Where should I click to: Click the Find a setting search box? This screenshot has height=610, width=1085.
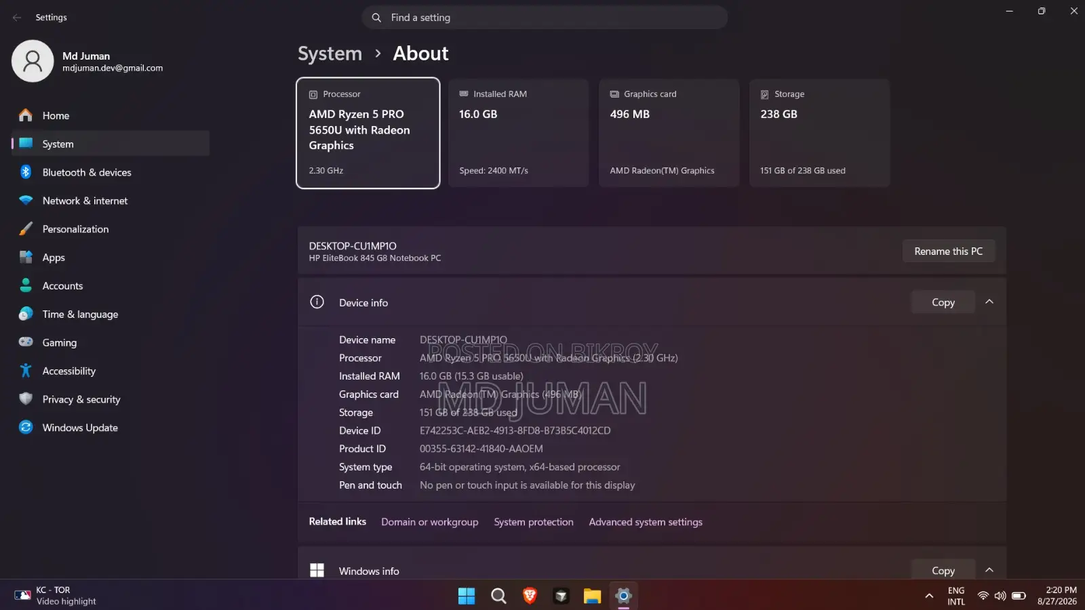[545, 18]
